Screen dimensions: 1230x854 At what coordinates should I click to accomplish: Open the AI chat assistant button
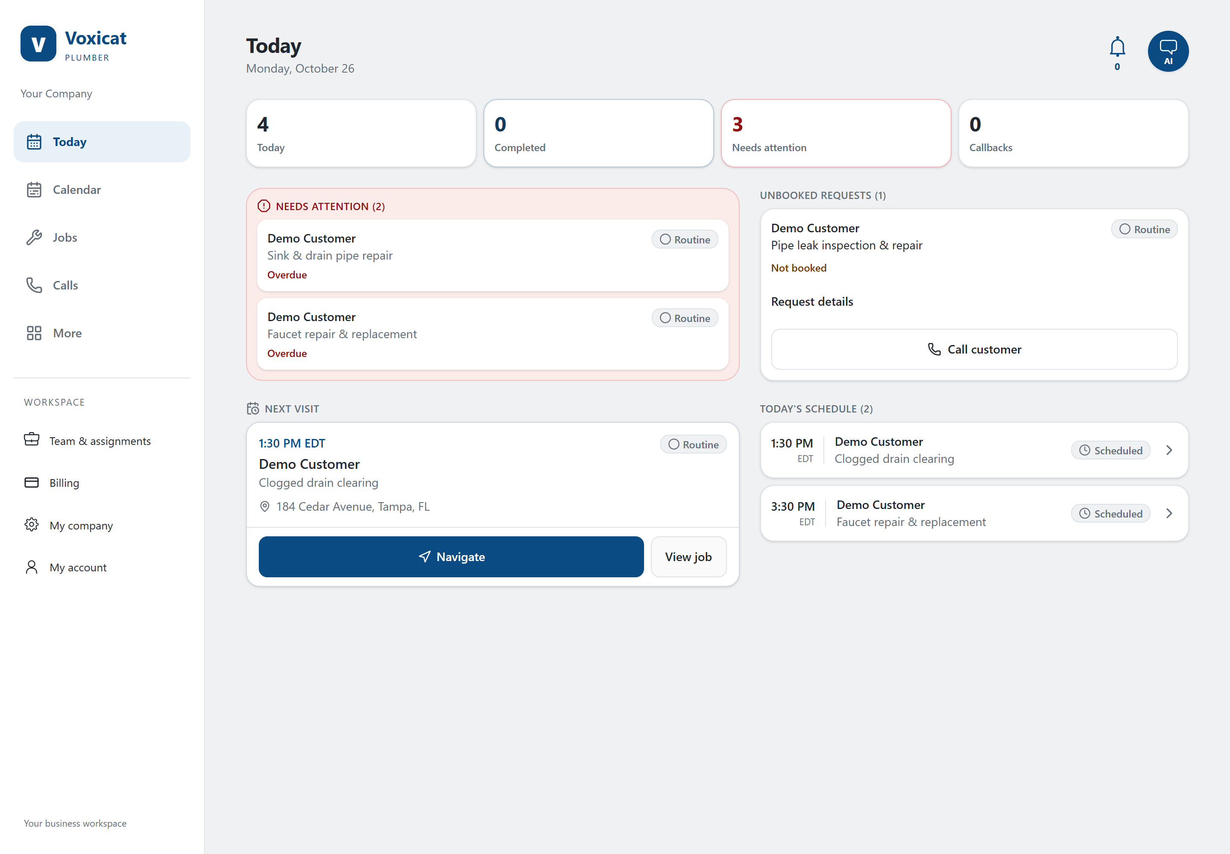pos(1168,51)
